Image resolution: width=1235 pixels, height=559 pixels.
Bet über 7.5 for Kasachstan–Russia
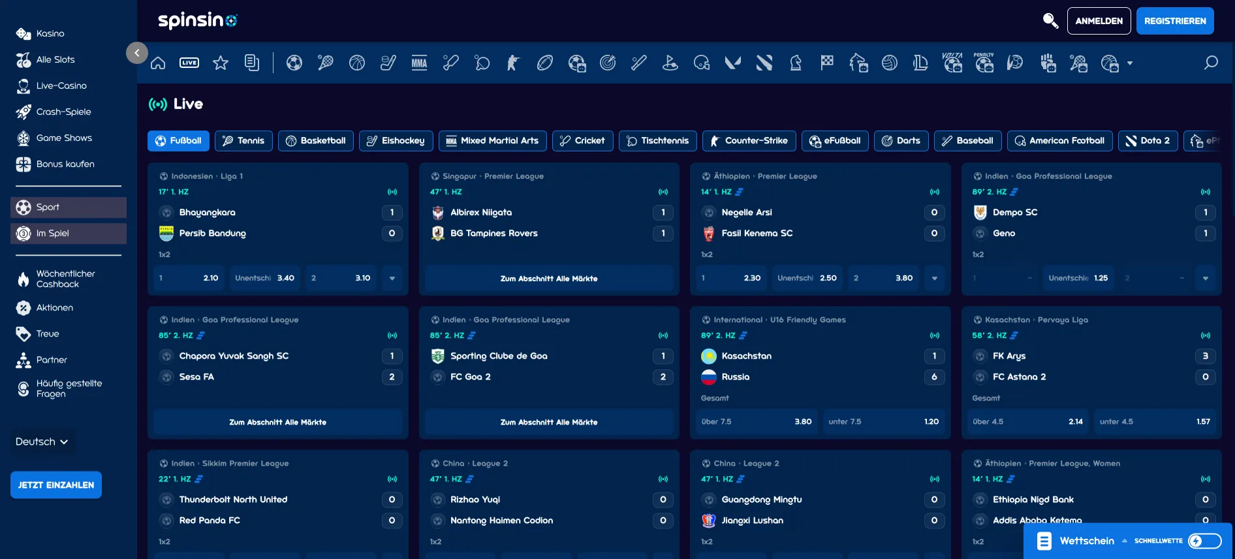pos(757,421)
